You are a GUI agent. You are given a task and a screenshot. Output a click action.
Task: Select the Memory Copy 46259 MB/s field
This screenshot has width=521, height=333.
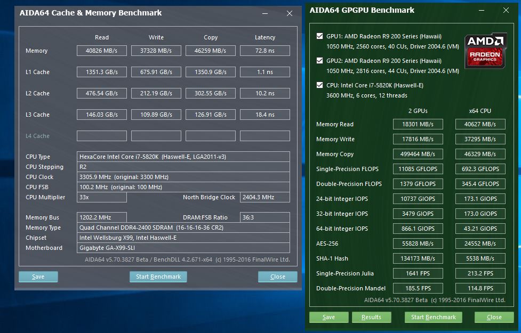click(210, 51)
